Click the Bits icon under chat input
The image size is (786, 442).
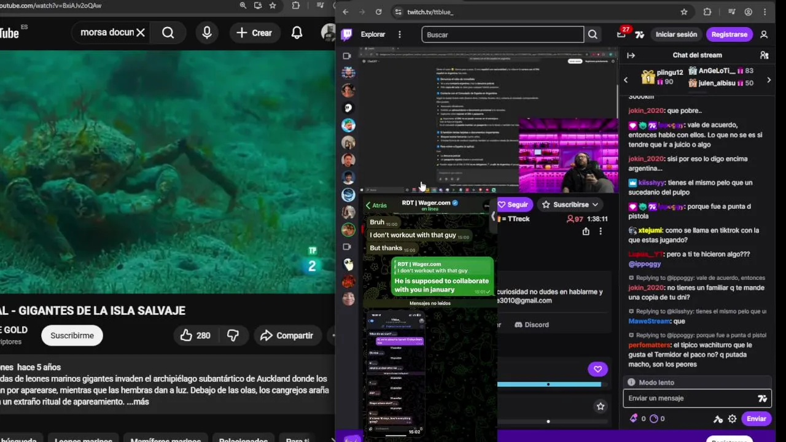click(x=633, y=419)
